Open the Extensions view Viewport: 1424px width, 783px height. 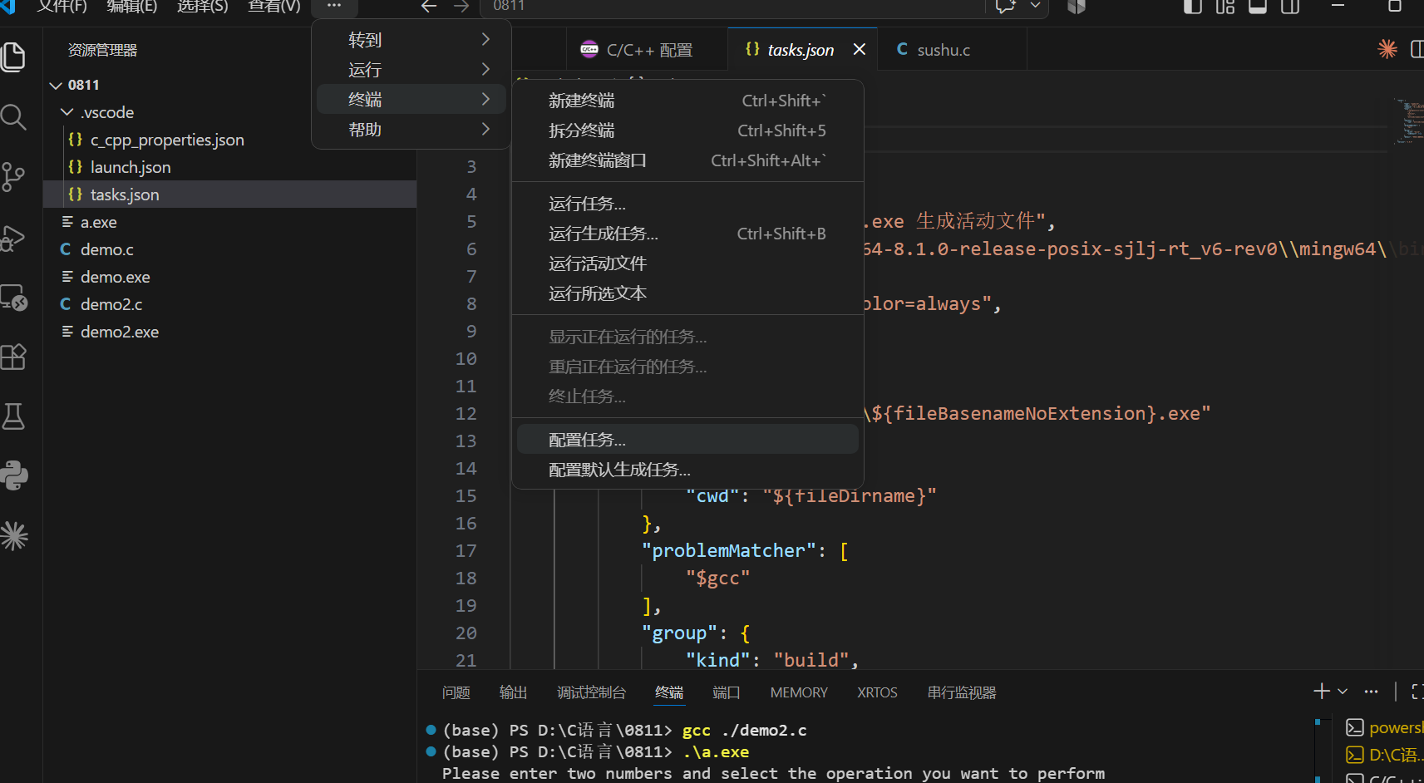13,357
